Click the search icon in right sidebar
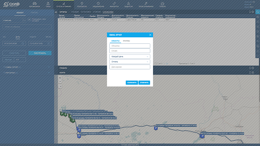The width and height of the screenshot is (260, 146). 258,12
